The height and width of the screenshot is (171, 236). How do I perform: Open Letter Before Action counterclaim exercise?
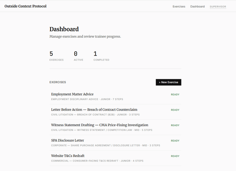pyautogui.click(x=94, y=110)
